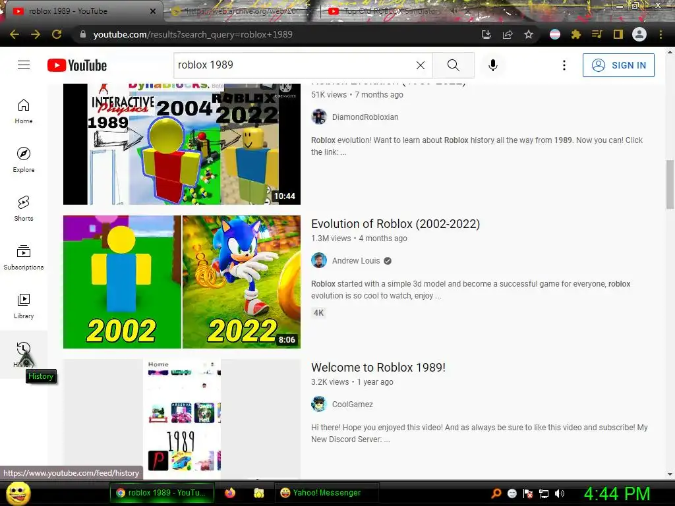Click the pink-blue striped extension icon
The height and width of the screenshot is (506, 675).
555,34
